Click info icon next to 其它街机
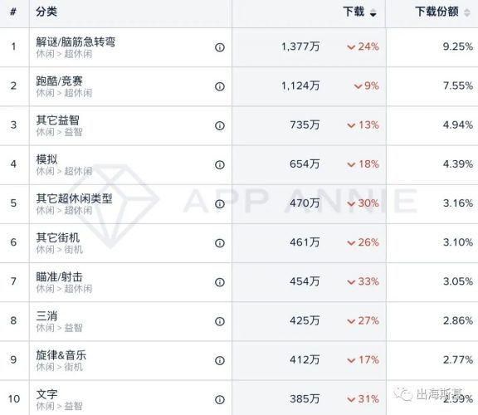The image size is (478, 415). [220, 243]
